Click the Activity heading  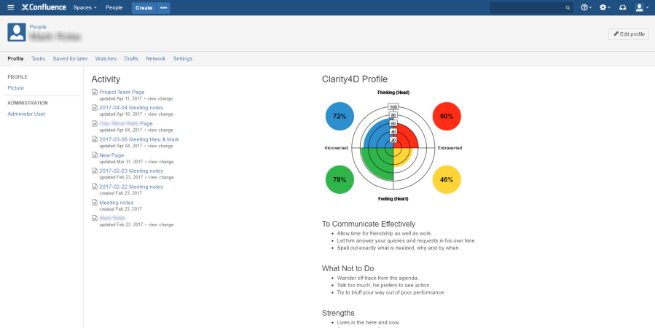click(106, 79)
